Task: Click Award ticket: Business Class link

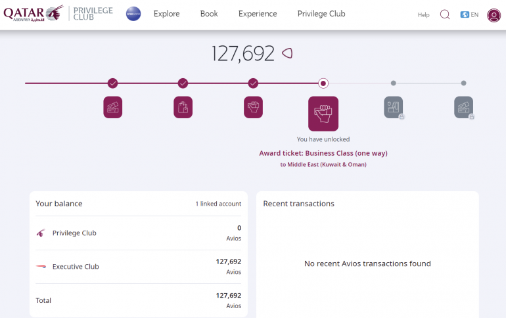Action: coord(323,153)
